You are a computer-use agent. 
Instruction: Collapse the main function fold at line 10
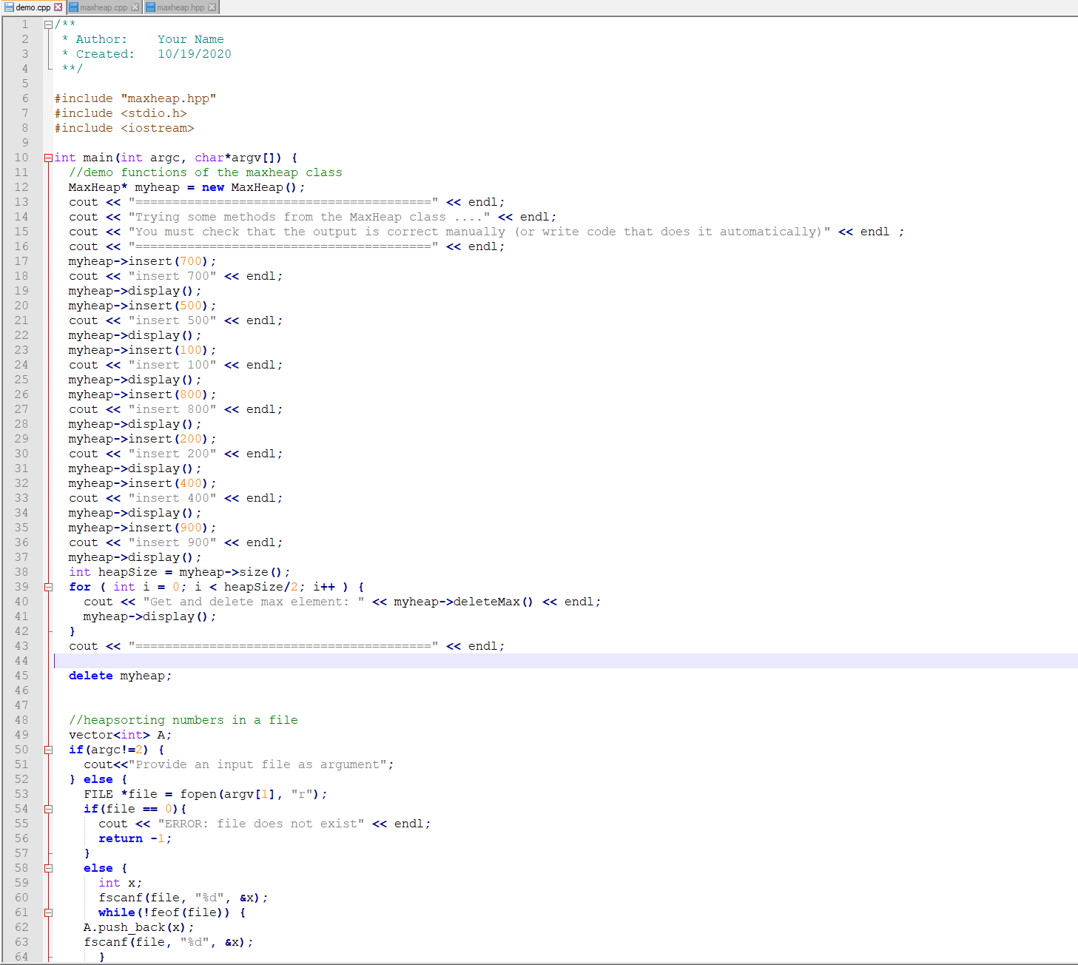48,158
